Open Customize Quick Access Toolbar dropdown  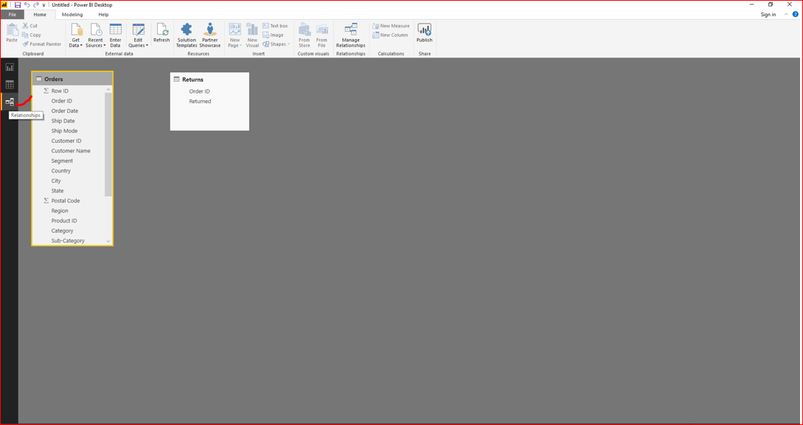pos(44,5)
